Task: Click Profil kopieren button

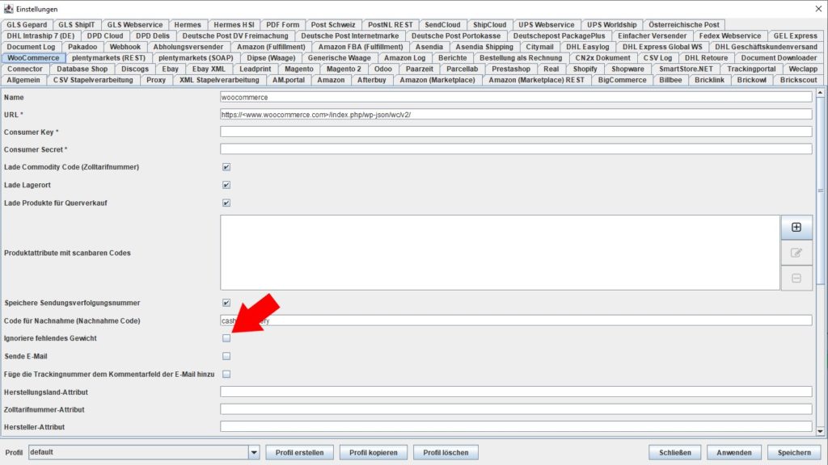Action: point(374,452)
